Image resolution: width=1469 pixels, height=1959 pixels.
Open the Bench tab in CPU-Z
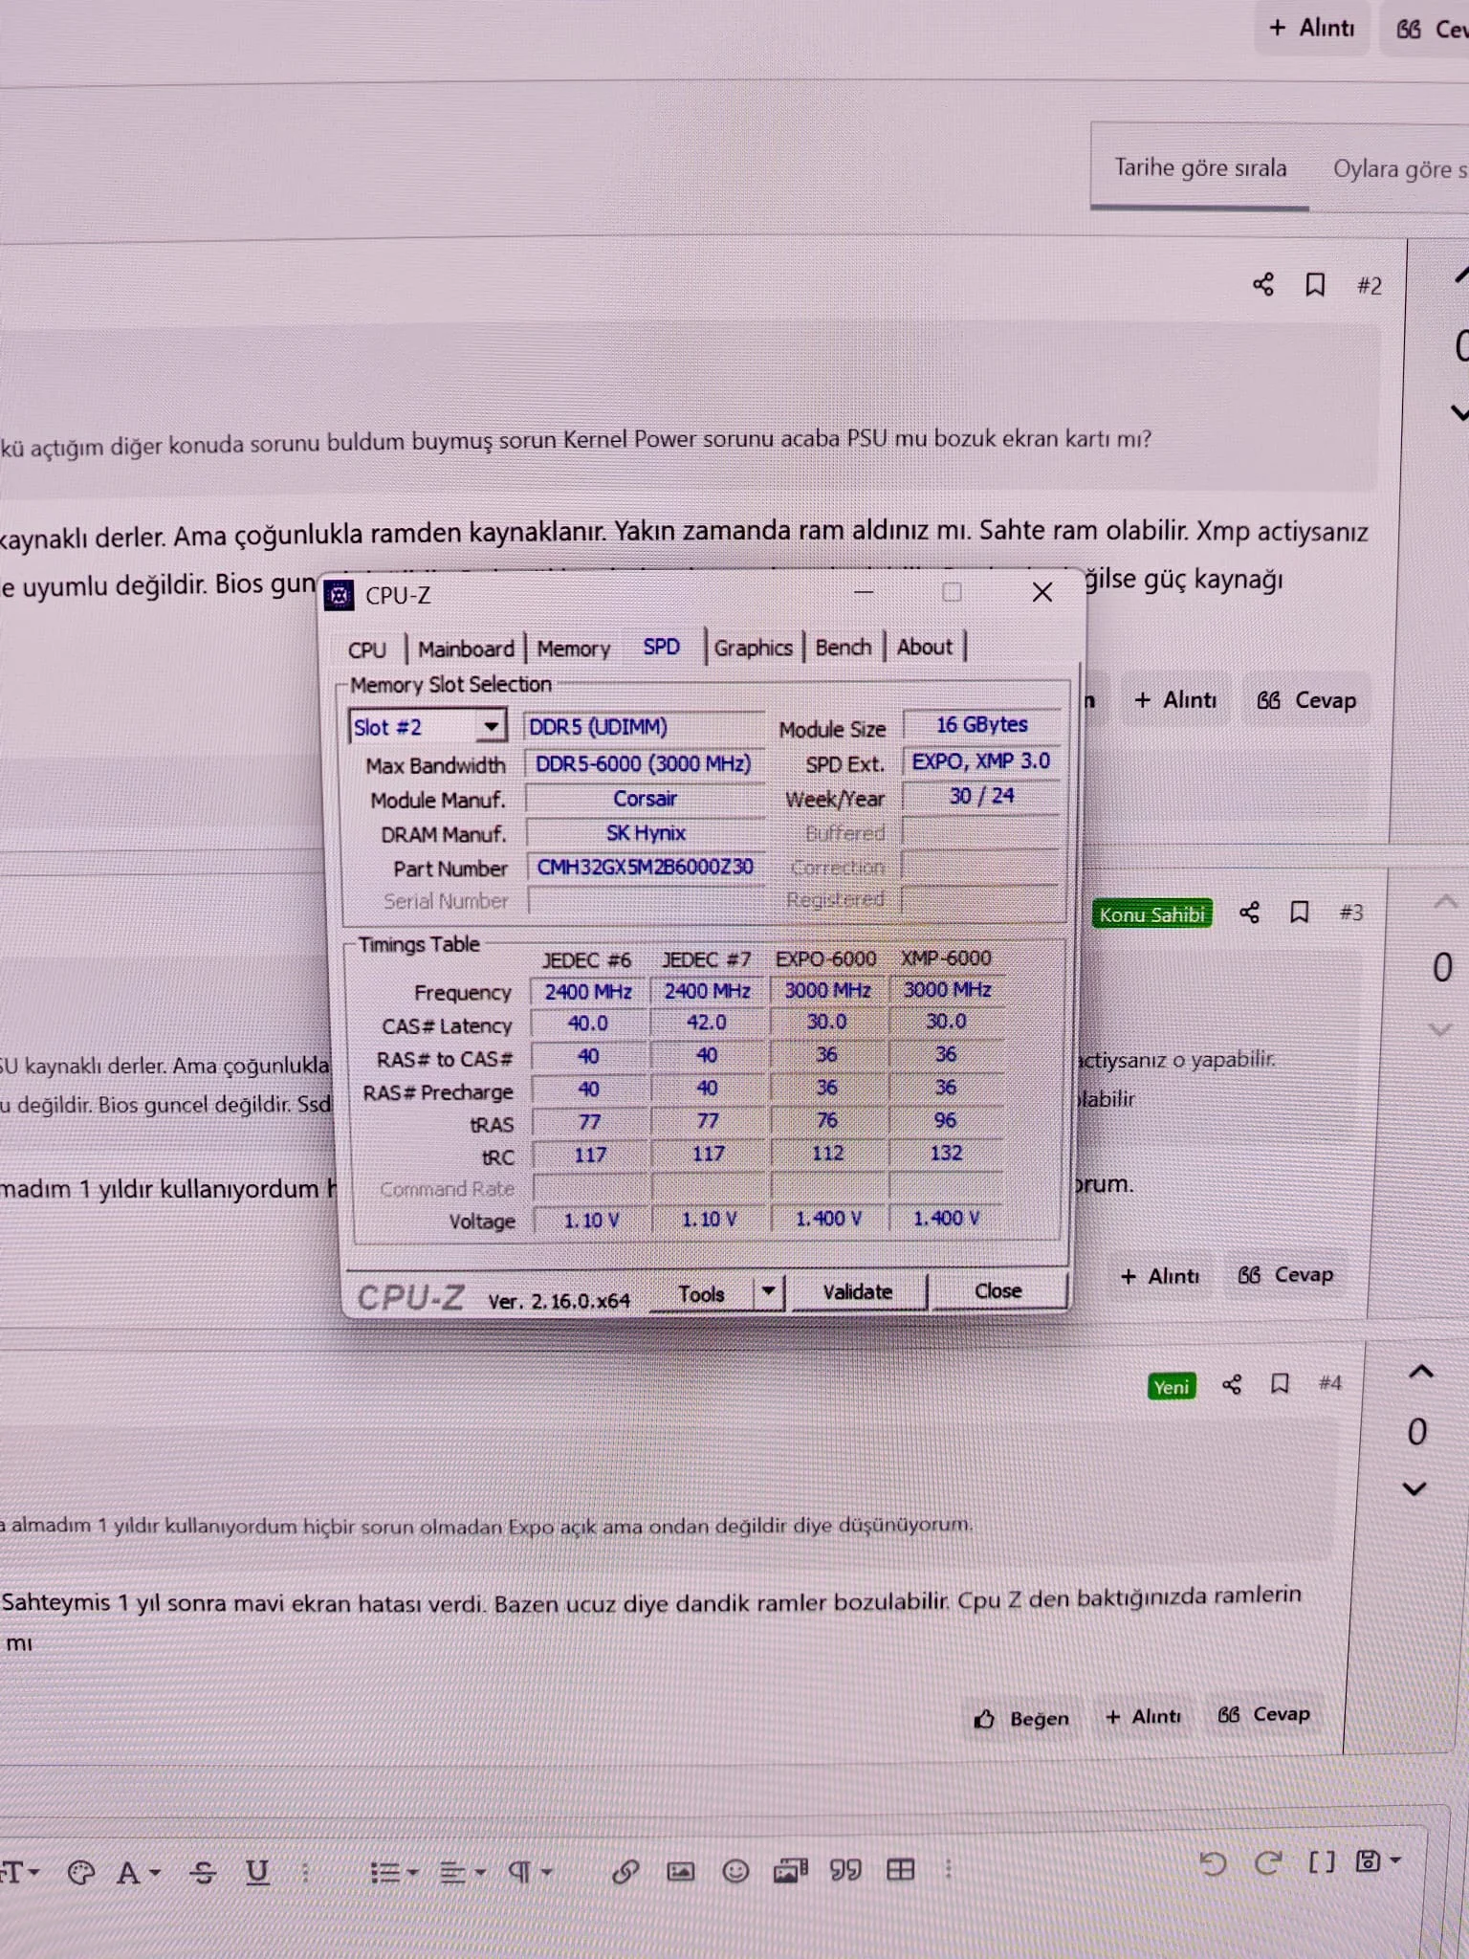point(844,648)
